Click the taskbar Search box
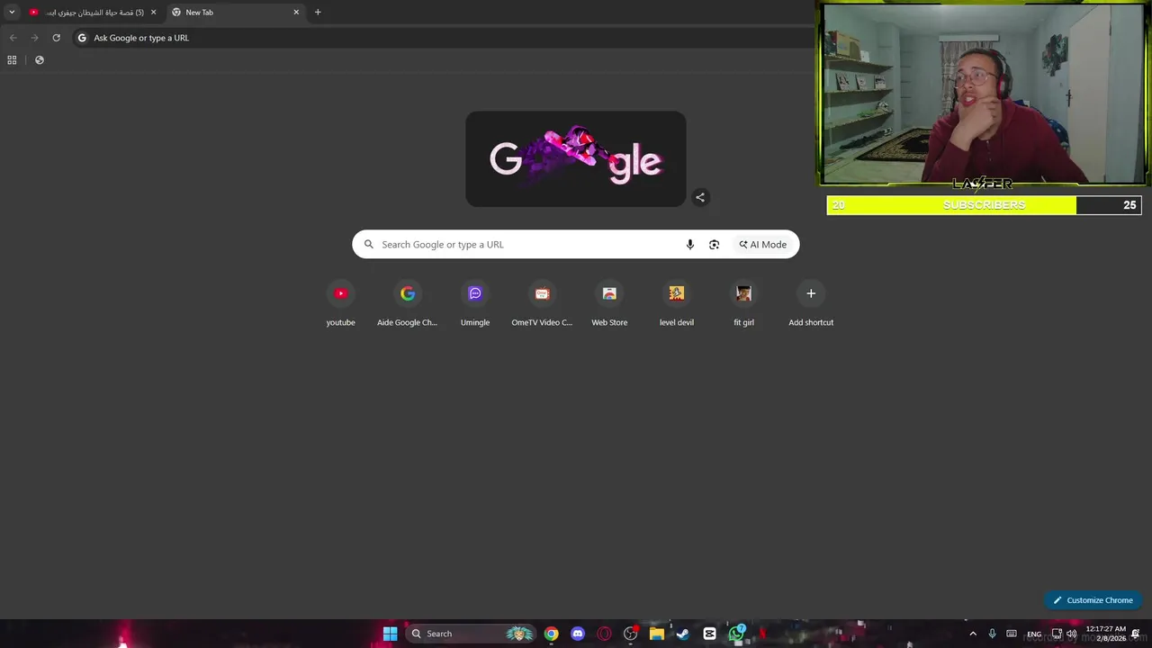This screenshot has width=1152, height=648. coord(470,634)
